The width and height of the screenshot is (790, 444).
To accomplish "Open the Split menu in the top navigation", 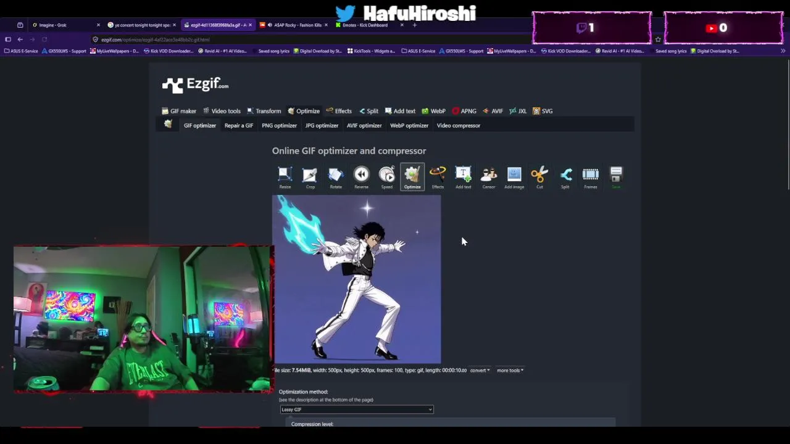I will 368,111.
